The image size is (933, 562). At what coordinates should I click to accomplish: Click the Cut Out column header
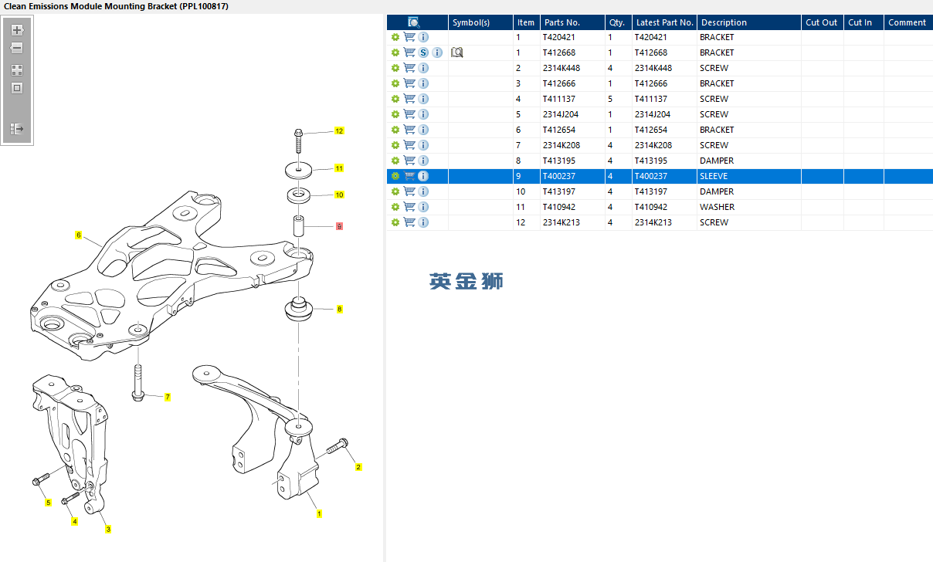click(822, 22)
